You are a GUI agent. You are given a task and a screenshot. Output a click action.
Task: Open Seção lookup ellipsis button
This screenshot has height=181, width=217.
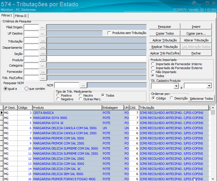pos(43,53)
